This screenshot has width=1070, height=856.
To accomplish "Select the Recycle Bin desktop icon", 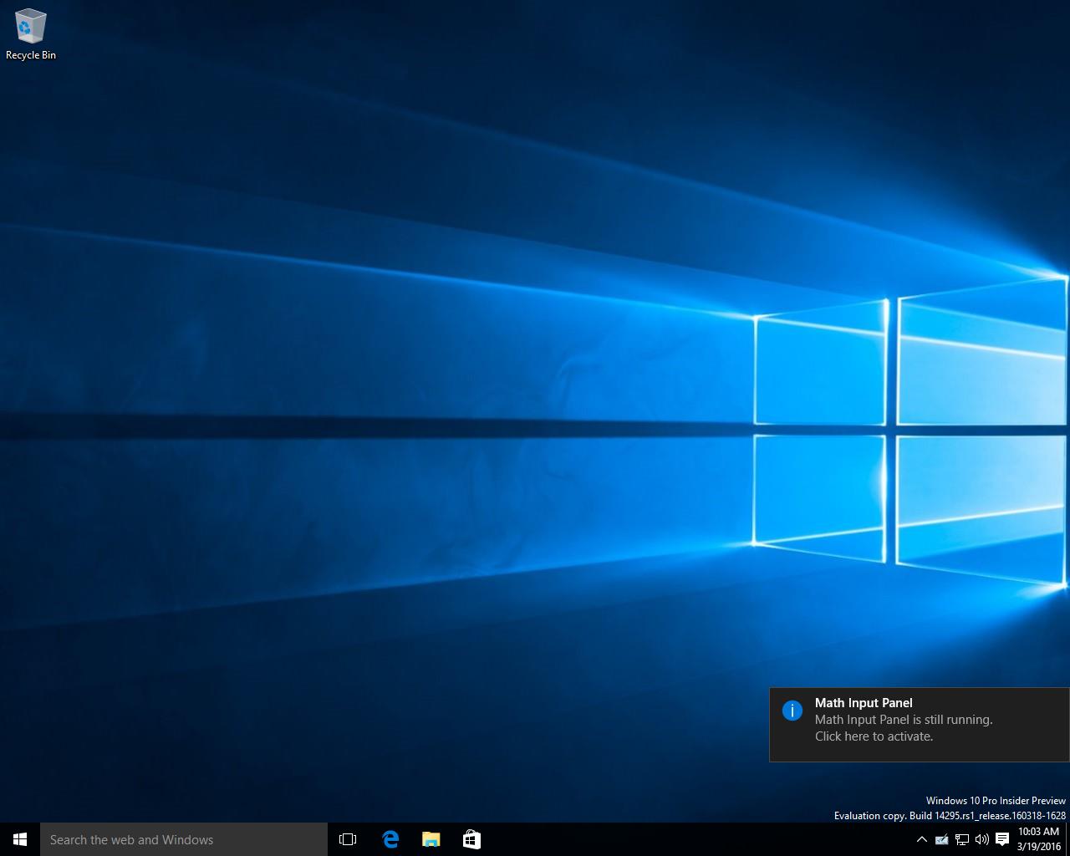I will pyautogui.click(x=31, y=35).
